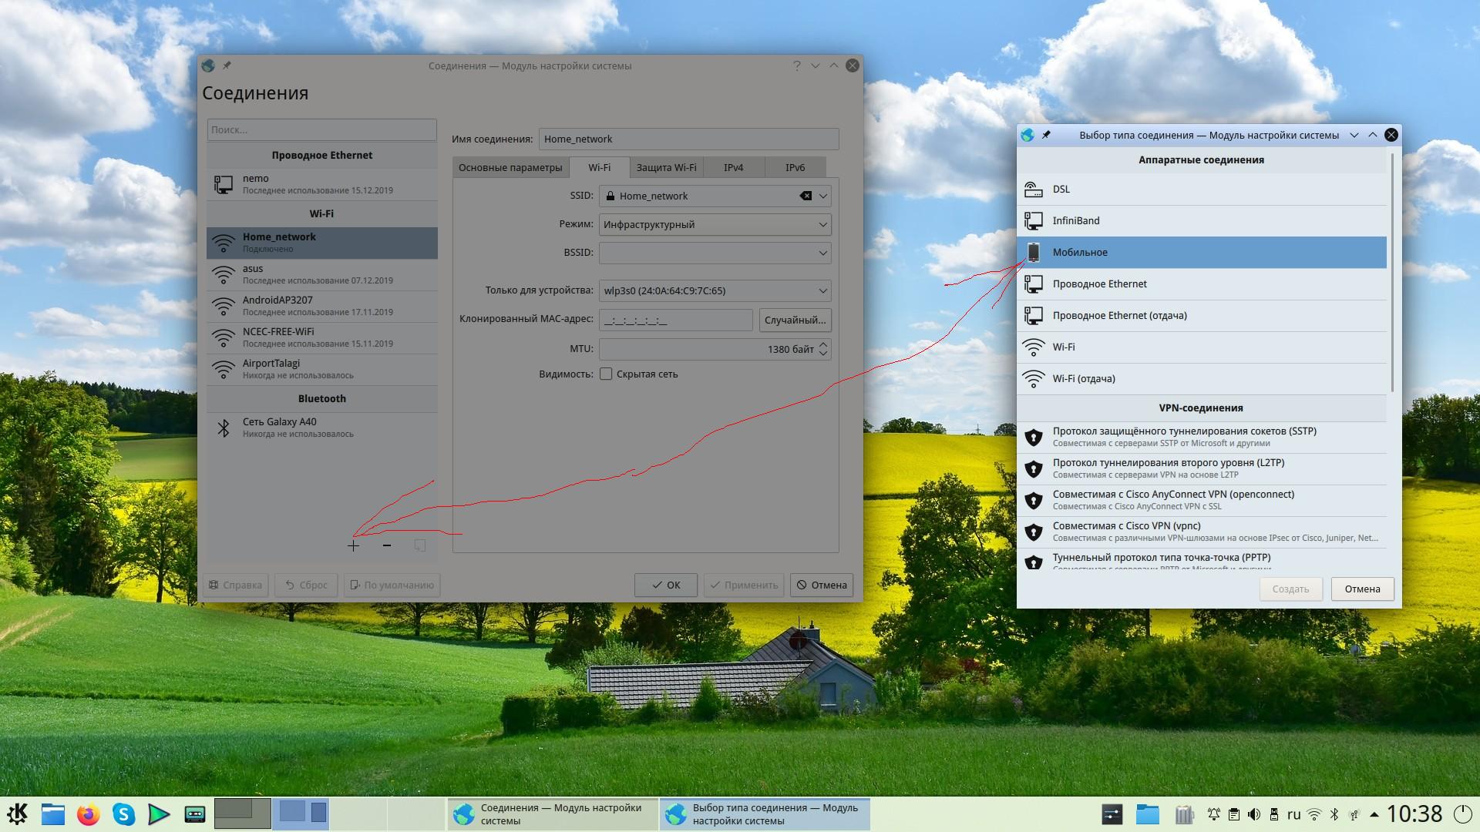Select the L2TP tunneling protocol entry
Image resolution: width=1480 pixels, height=832 pixels.
point(1201,468)
